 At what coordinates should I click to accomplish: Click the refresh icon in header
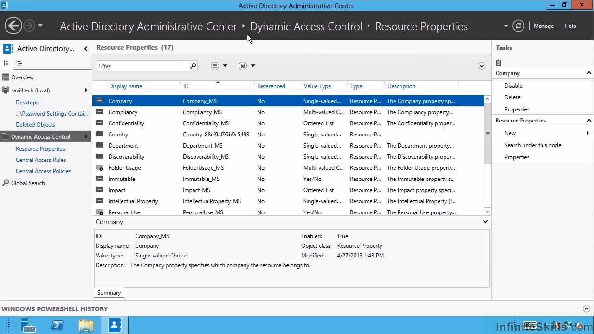click(518, 26)
